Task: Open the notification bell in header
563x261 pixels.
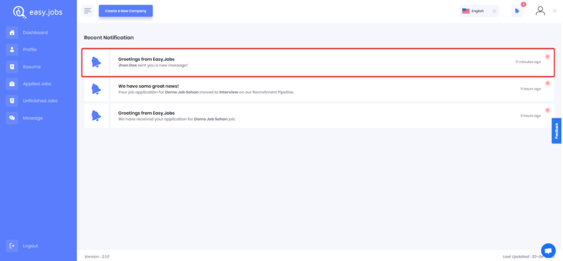Action: point(517,11)
